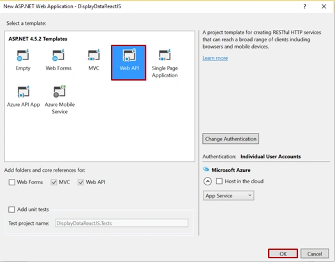The image size is (335, 262).
Task: Click the Test project name field
Action: coord(122,223)
